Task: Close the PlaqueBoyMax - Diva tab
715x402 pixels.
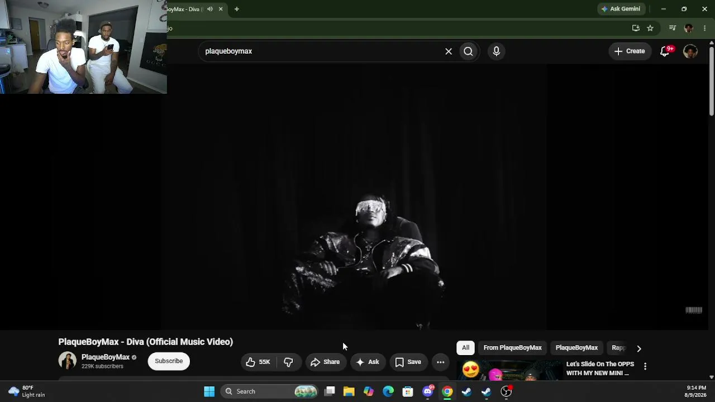Action: click(x=221, y=9)
